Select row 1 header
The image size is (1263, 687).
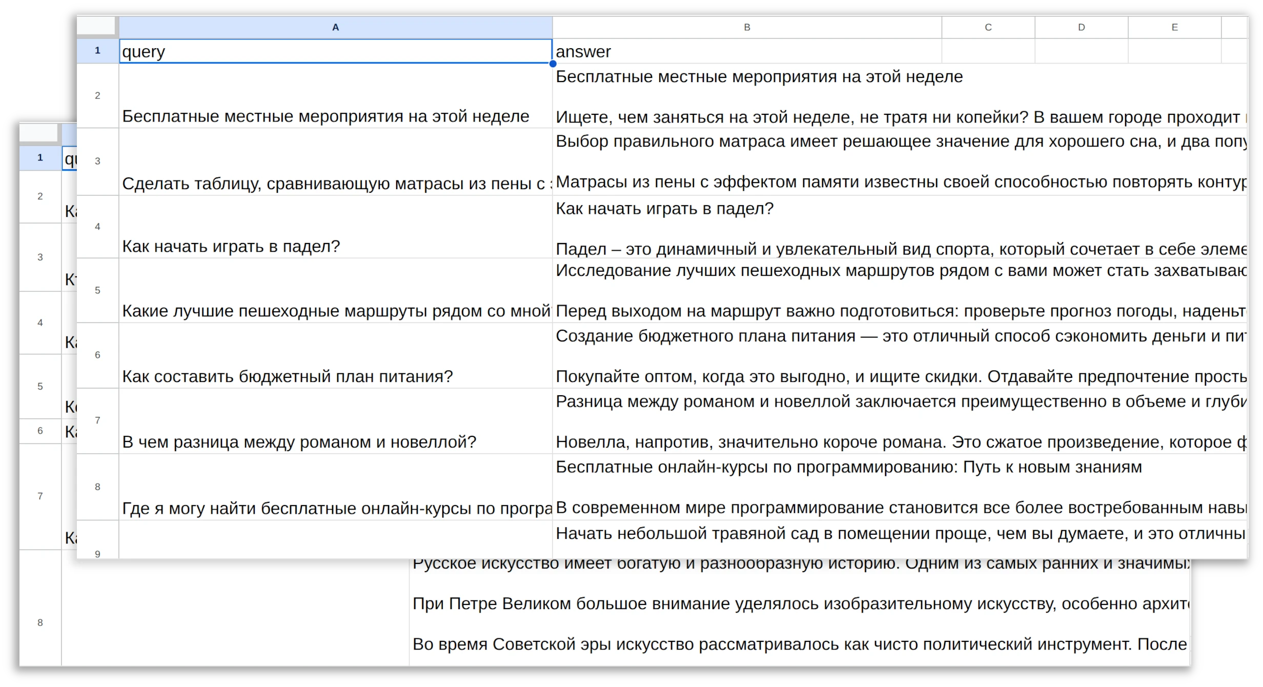coord(97,50)
